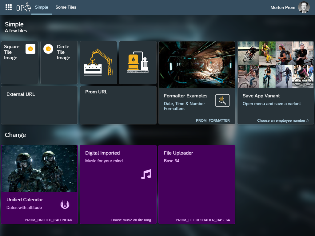Click the cyclists collage image thumbnail
The height and width of the screenshot is (236, 315).
pyautogui.click(x=276, y=65)
